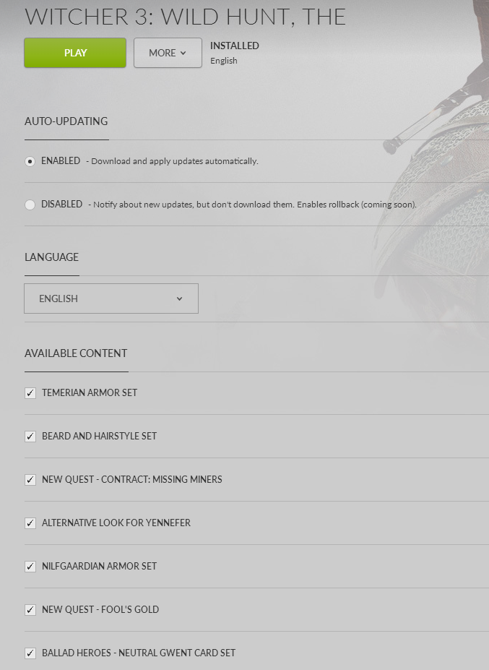The width and height of the screenshot is (489, 670).
Task: Toggle Contract: Missing Miners quest checkbox
Action: coord(30,480)
